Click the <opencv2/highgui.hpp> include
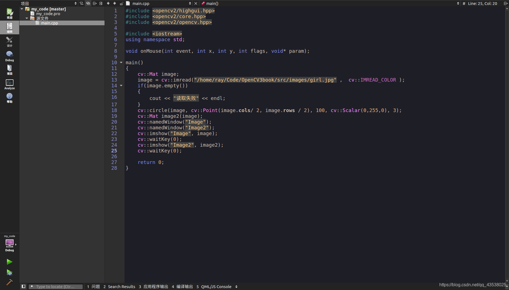The width and height of the screenshot is (509, 290). [184, 10]
